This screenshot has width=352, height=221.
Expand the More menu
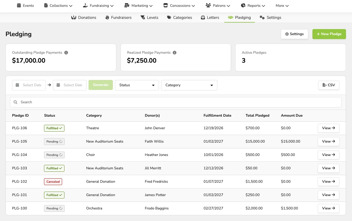pos(282,6)
